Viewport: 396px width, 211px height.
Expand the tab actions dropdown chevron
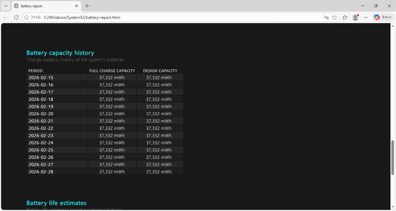tap(5, 6)
